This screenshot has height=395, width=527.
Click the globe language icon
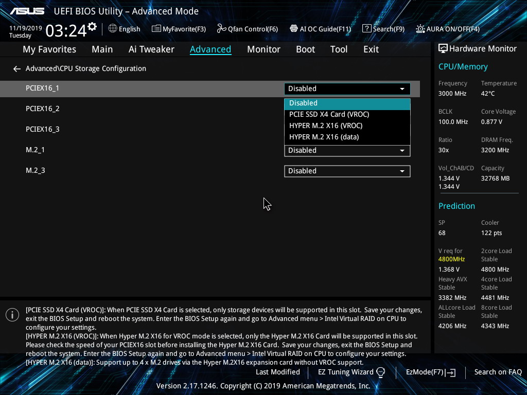coord(113,29)
